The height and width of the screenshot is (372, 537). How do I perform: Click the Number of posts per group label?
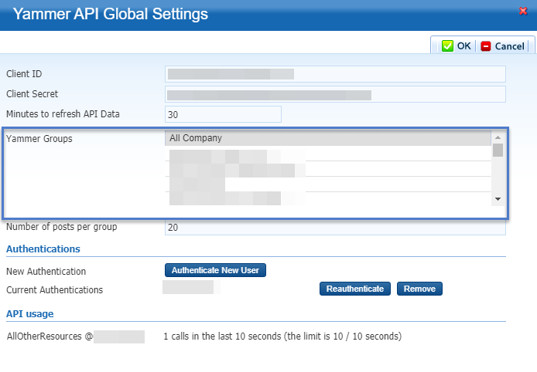point(62,227)
